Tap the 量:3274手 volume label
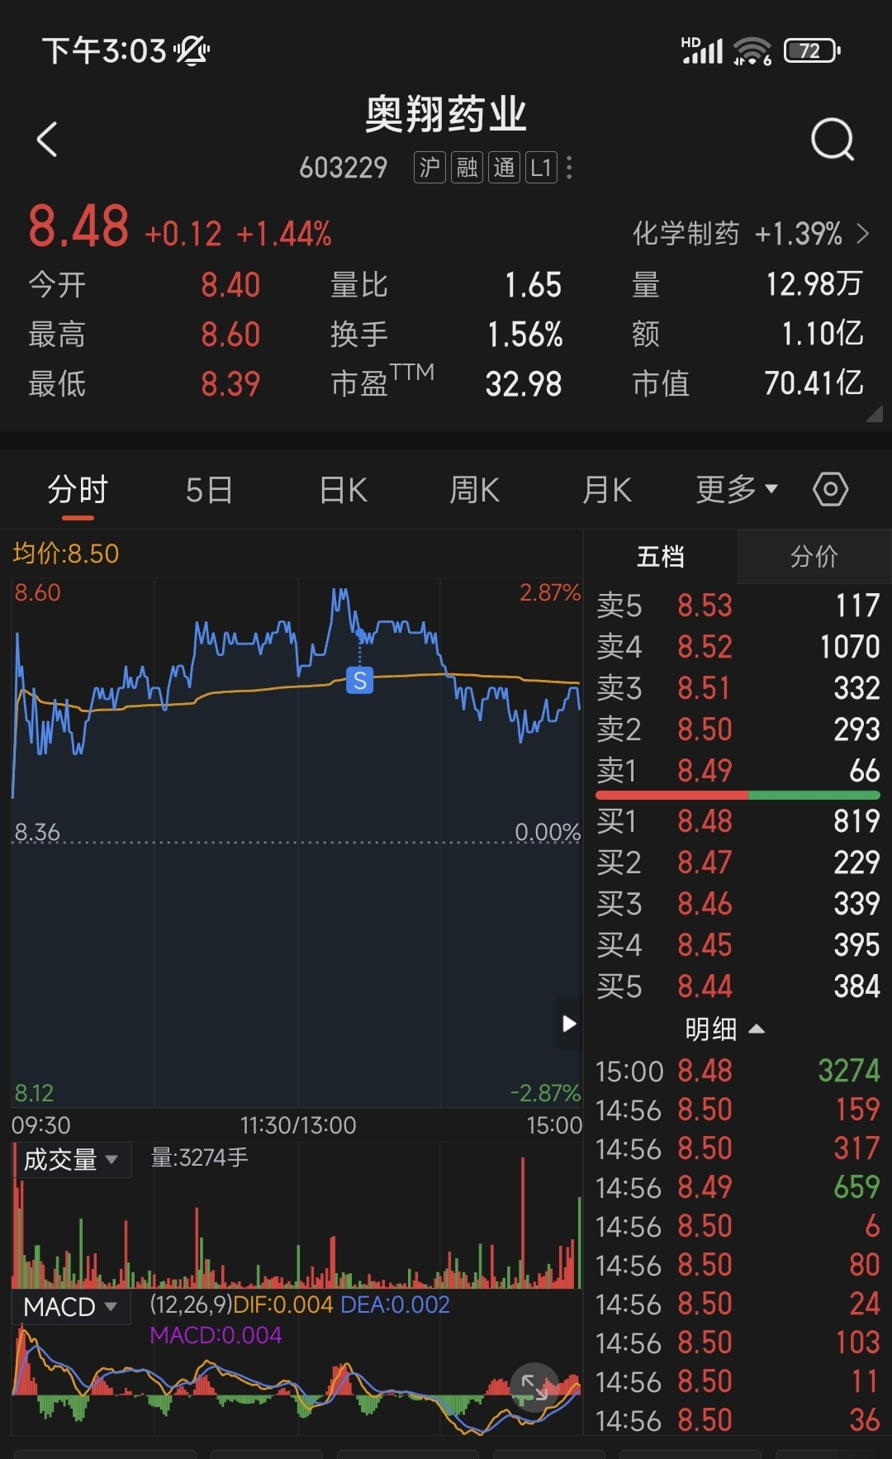The image size is (892, 1459). pos(199,1157)
